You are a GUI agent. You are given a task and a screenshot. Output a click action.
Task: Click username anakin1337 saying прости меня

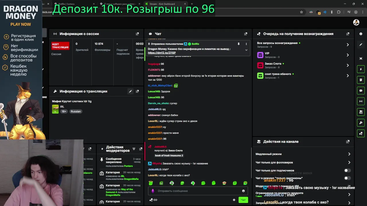[x=155, y=133]
